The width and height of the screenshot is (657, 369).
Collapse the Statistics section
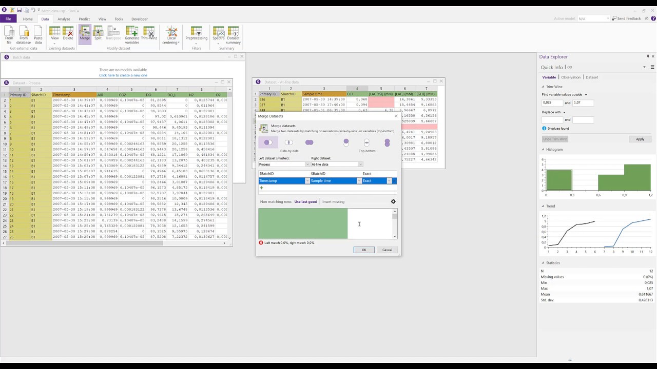543,263
